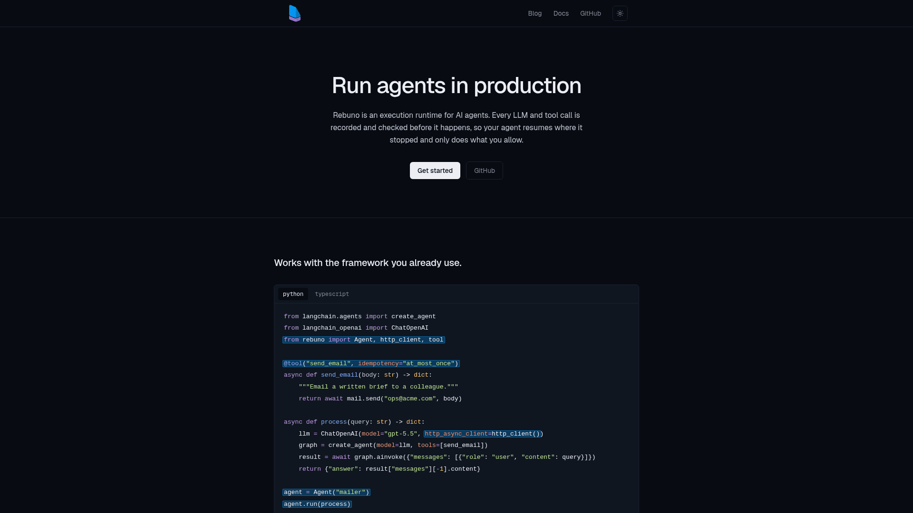Select the python code tab

pos(293,294)
